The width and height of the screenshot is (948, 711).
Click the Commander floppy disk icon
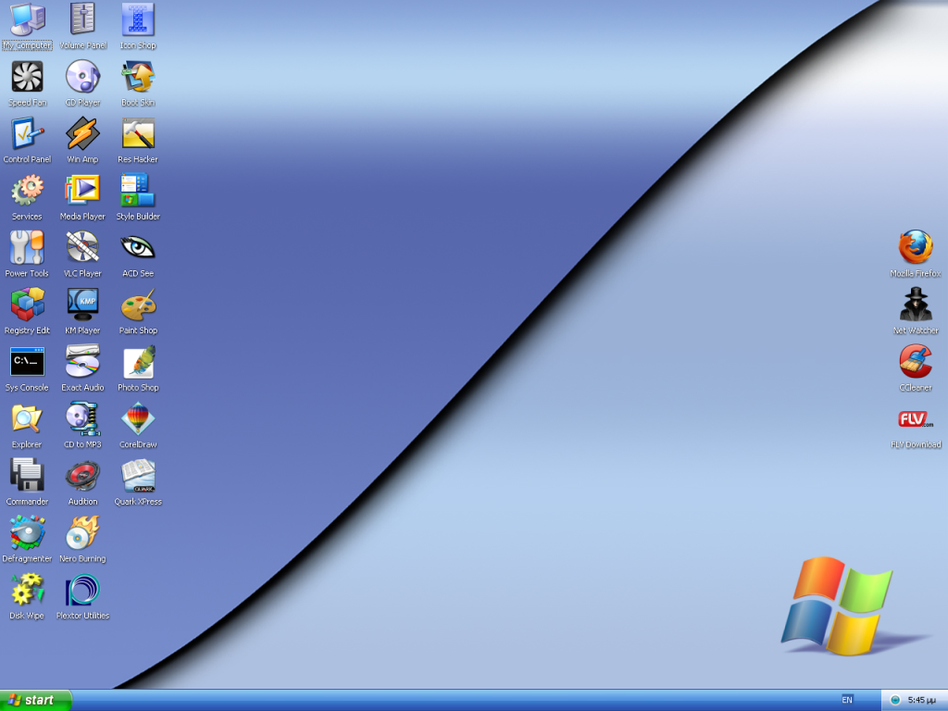pos(27,475)
